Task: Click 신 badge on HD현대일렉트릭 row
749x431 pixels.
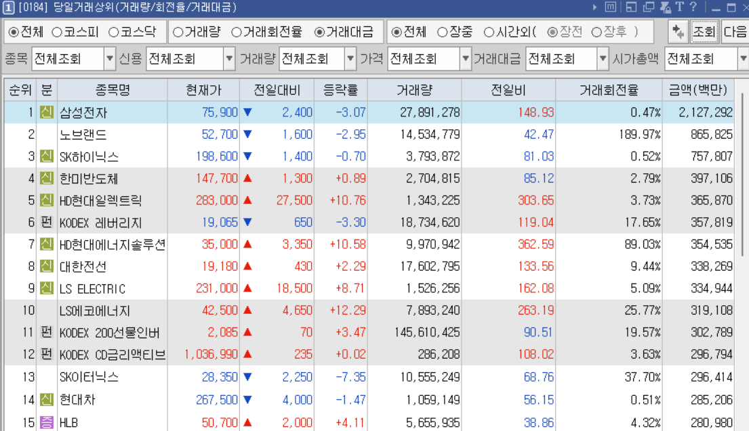Action: point(46,200)
